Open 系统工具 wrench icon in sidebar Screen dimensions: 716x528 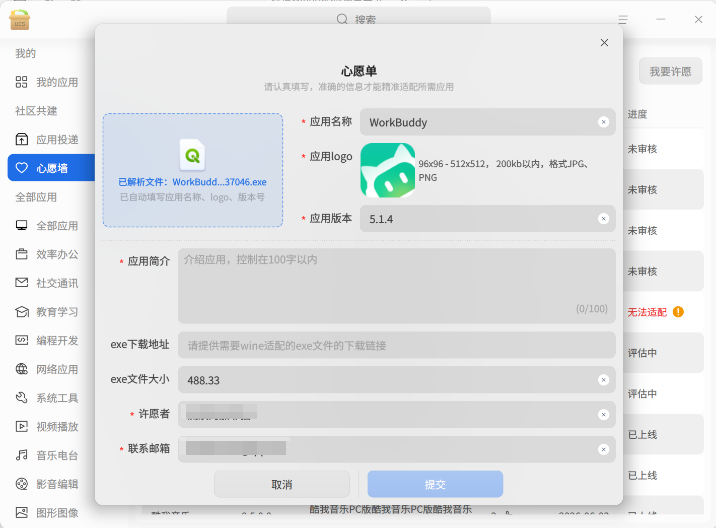[22, 398]
